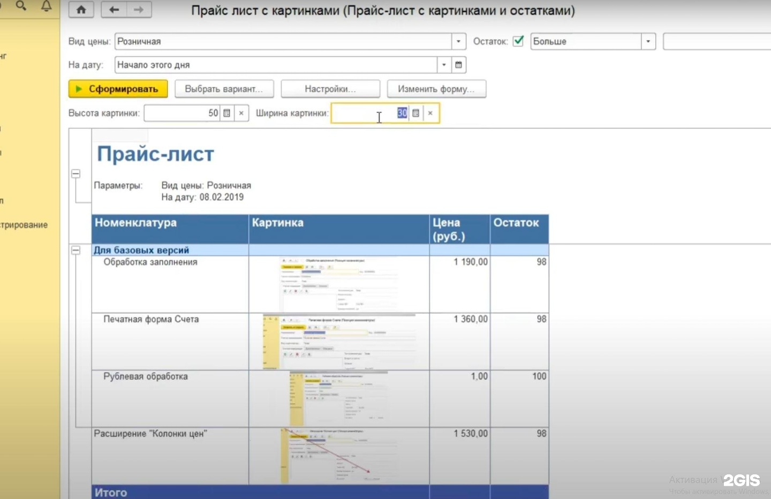Click the Рублевая обработка thumbnail
The image size is (771, 499).
click(x=339, y=399)
